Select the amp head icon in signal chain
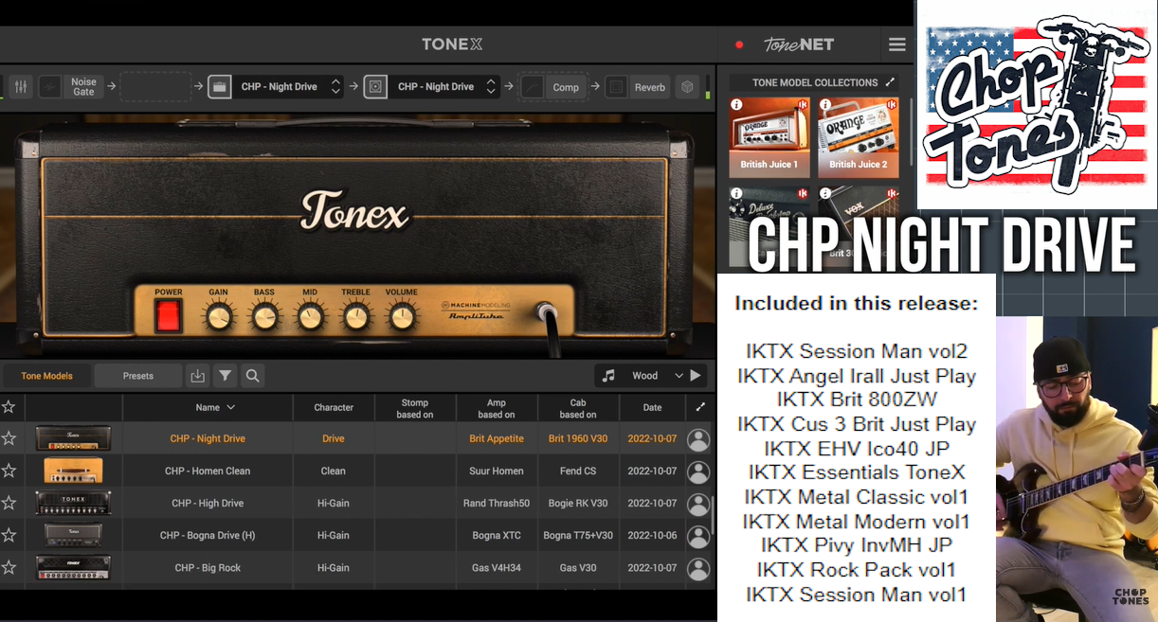Viewport: 1158px width, 622px height. tap(219, 87)
